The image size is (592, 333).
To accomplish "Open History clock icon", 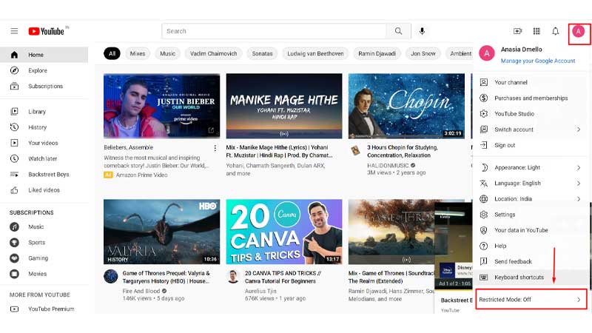I will 14,127.
